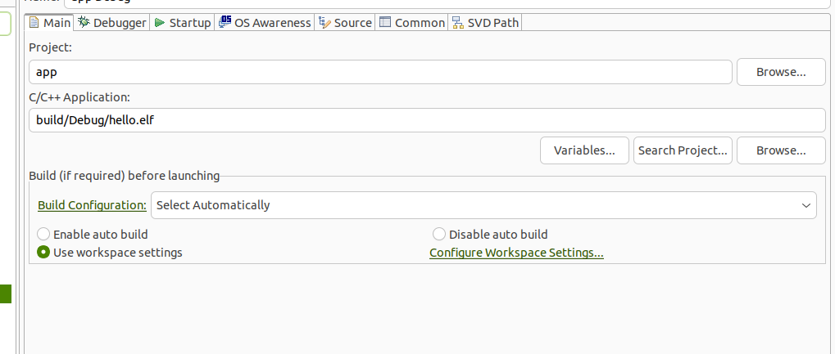This screenshot has height=354, width=835.
Task: Click the Variables... button
Action: click(x=584, y=150)
